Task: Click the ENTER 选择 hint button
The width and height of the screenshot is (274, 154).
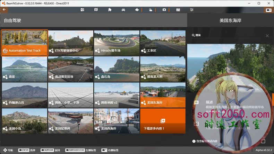Action: [x=27, y=150]
